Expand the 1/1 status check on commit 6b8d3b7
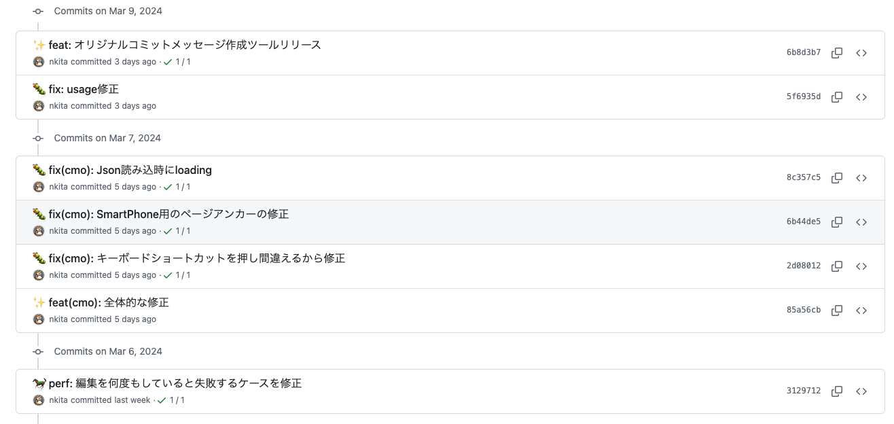 (181, 62)
